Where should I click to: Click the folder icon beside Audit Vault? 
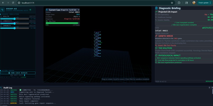[12, 75]
